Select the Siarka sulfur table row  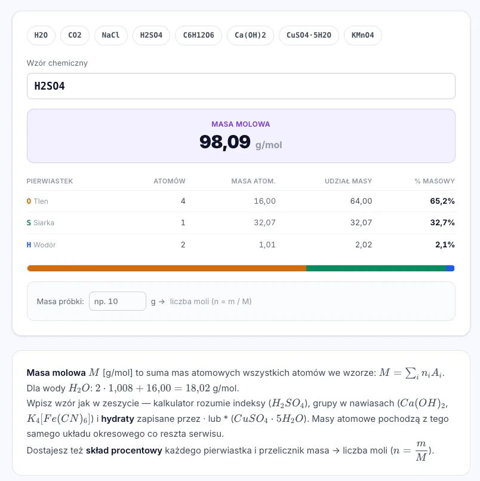click(x=241, y=223)
